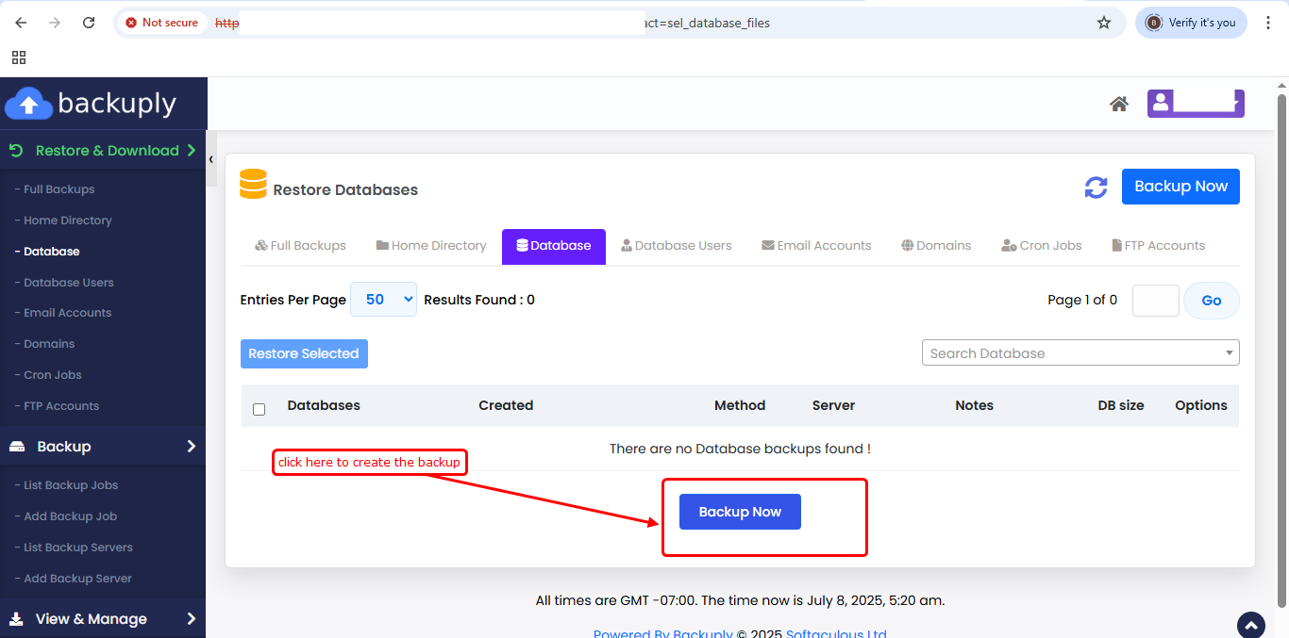The width and height of the screenshot is (1289, 638).
Task: Click the vertical page scrollbar
Action: (1281, 349)
